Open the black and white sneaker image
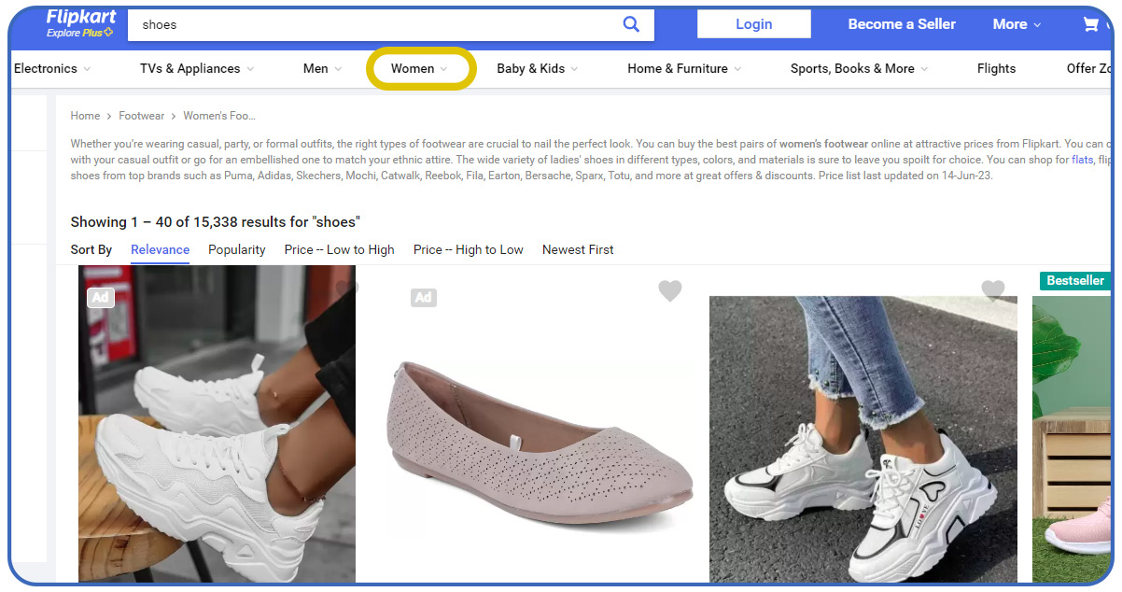 [863, 439]
